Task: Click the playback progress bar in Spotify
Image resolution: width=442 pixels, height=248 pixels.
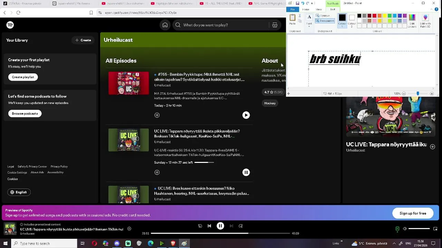Action: pyautogui.click(x=220, y=234)
